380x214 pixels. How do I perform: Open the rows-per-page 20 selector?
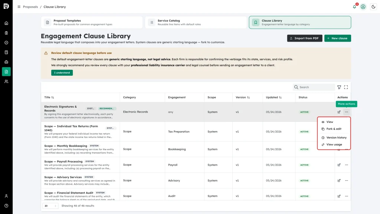pyautogui.click(x=50, y=206)
